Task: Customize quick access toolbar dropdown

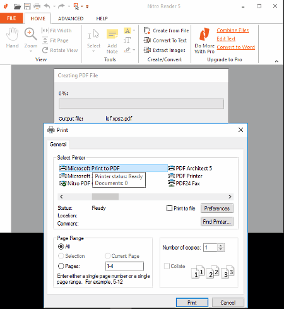Action: (87, 7)
